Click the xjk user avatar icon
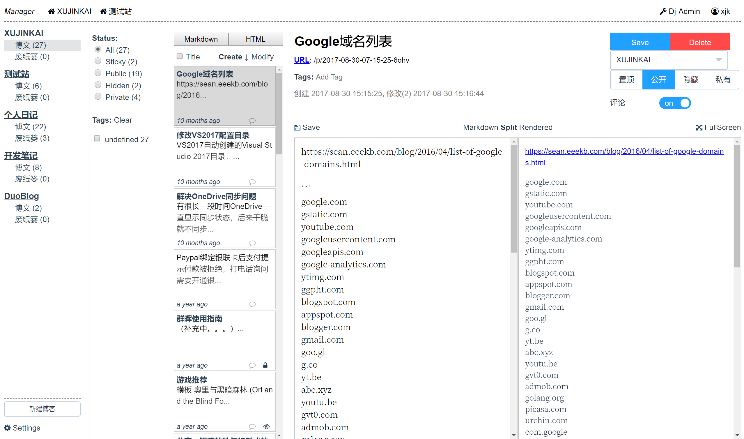Image resolution: width=744 pixels, height=439 pixels. (714, 12)
